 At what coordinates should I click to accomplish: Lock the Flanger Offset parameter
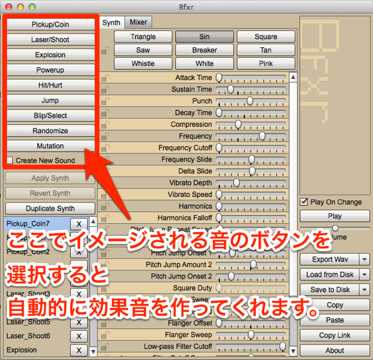click(105, 323)
